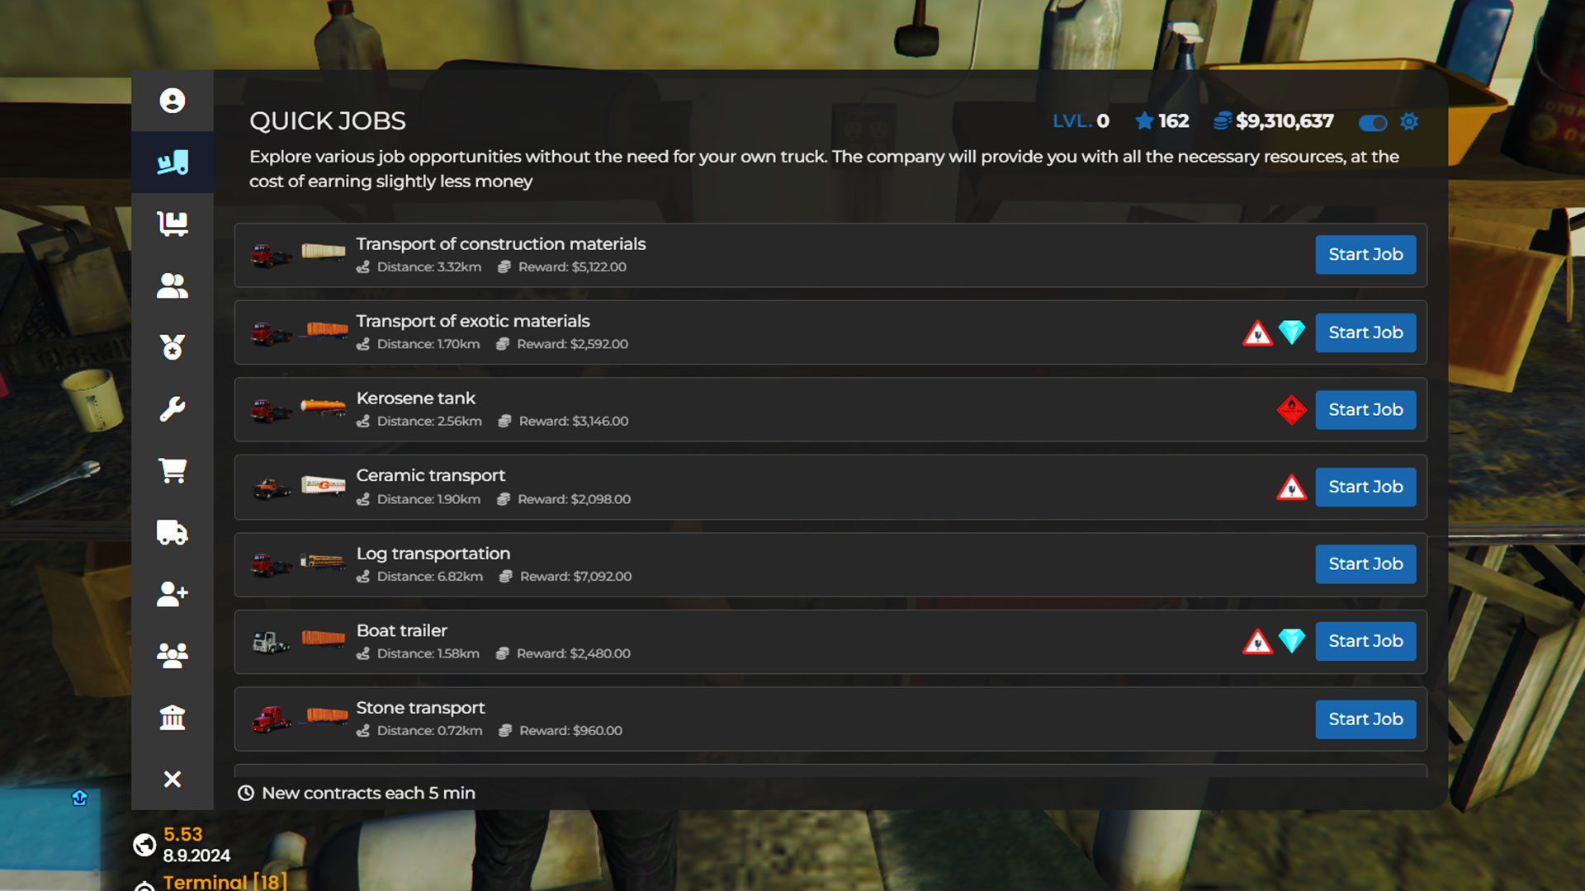Close the menu with the X icon

pyautogui.click(x=172, y=779)
